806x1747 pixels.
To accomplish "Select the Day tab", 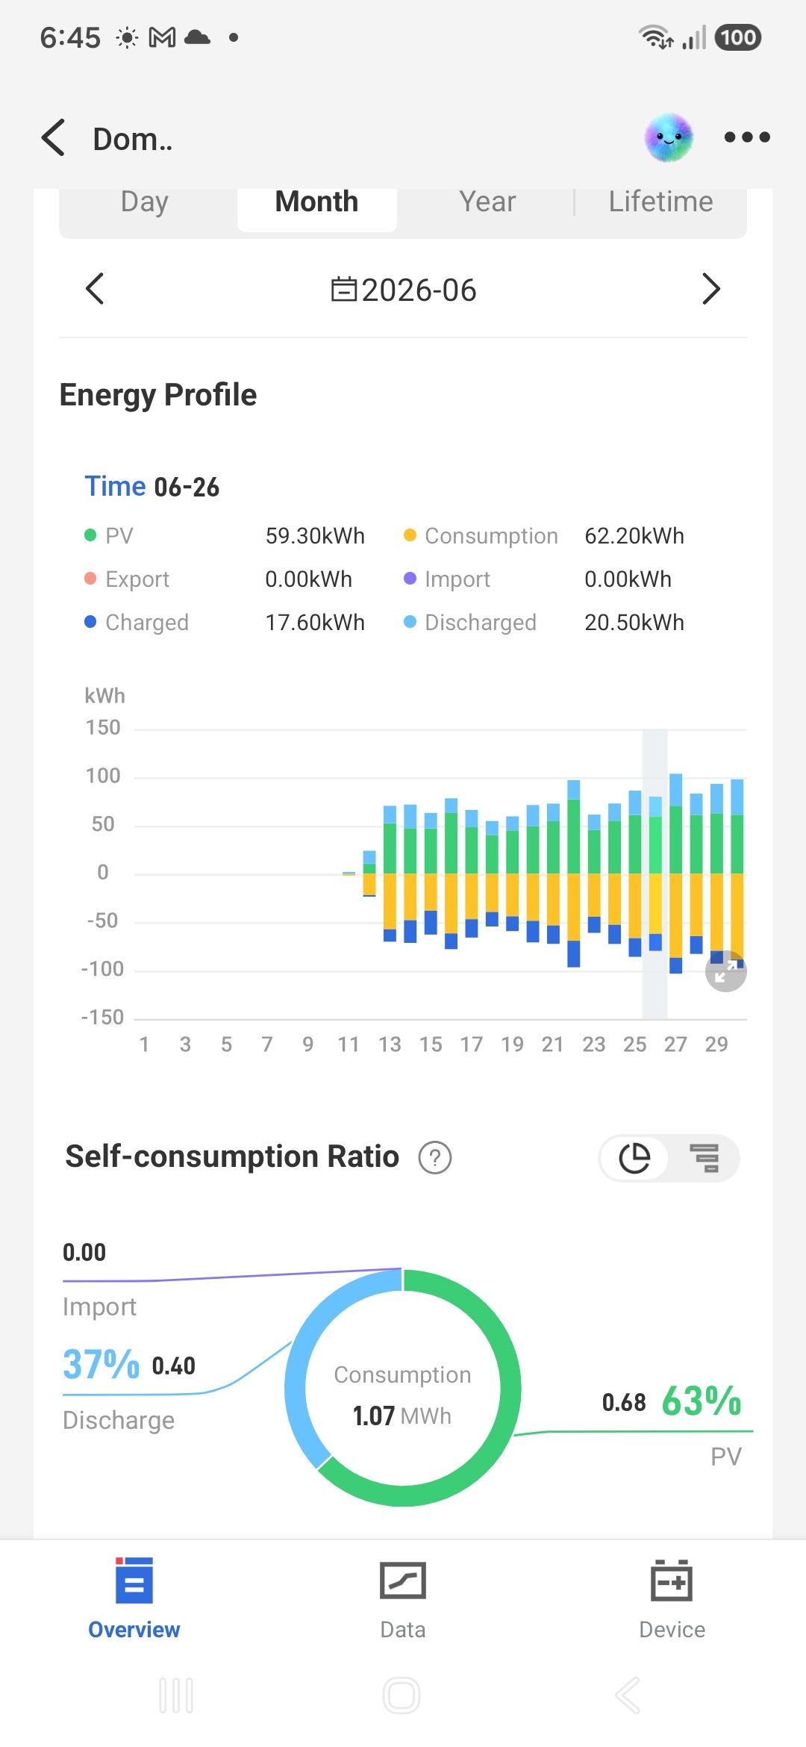I will (x=145, y=202).
